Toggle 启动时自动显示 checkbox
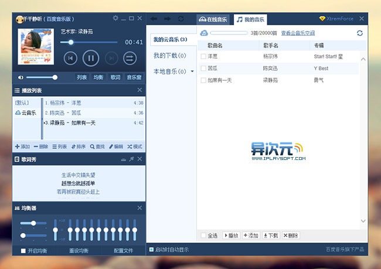 pos(151,250)
